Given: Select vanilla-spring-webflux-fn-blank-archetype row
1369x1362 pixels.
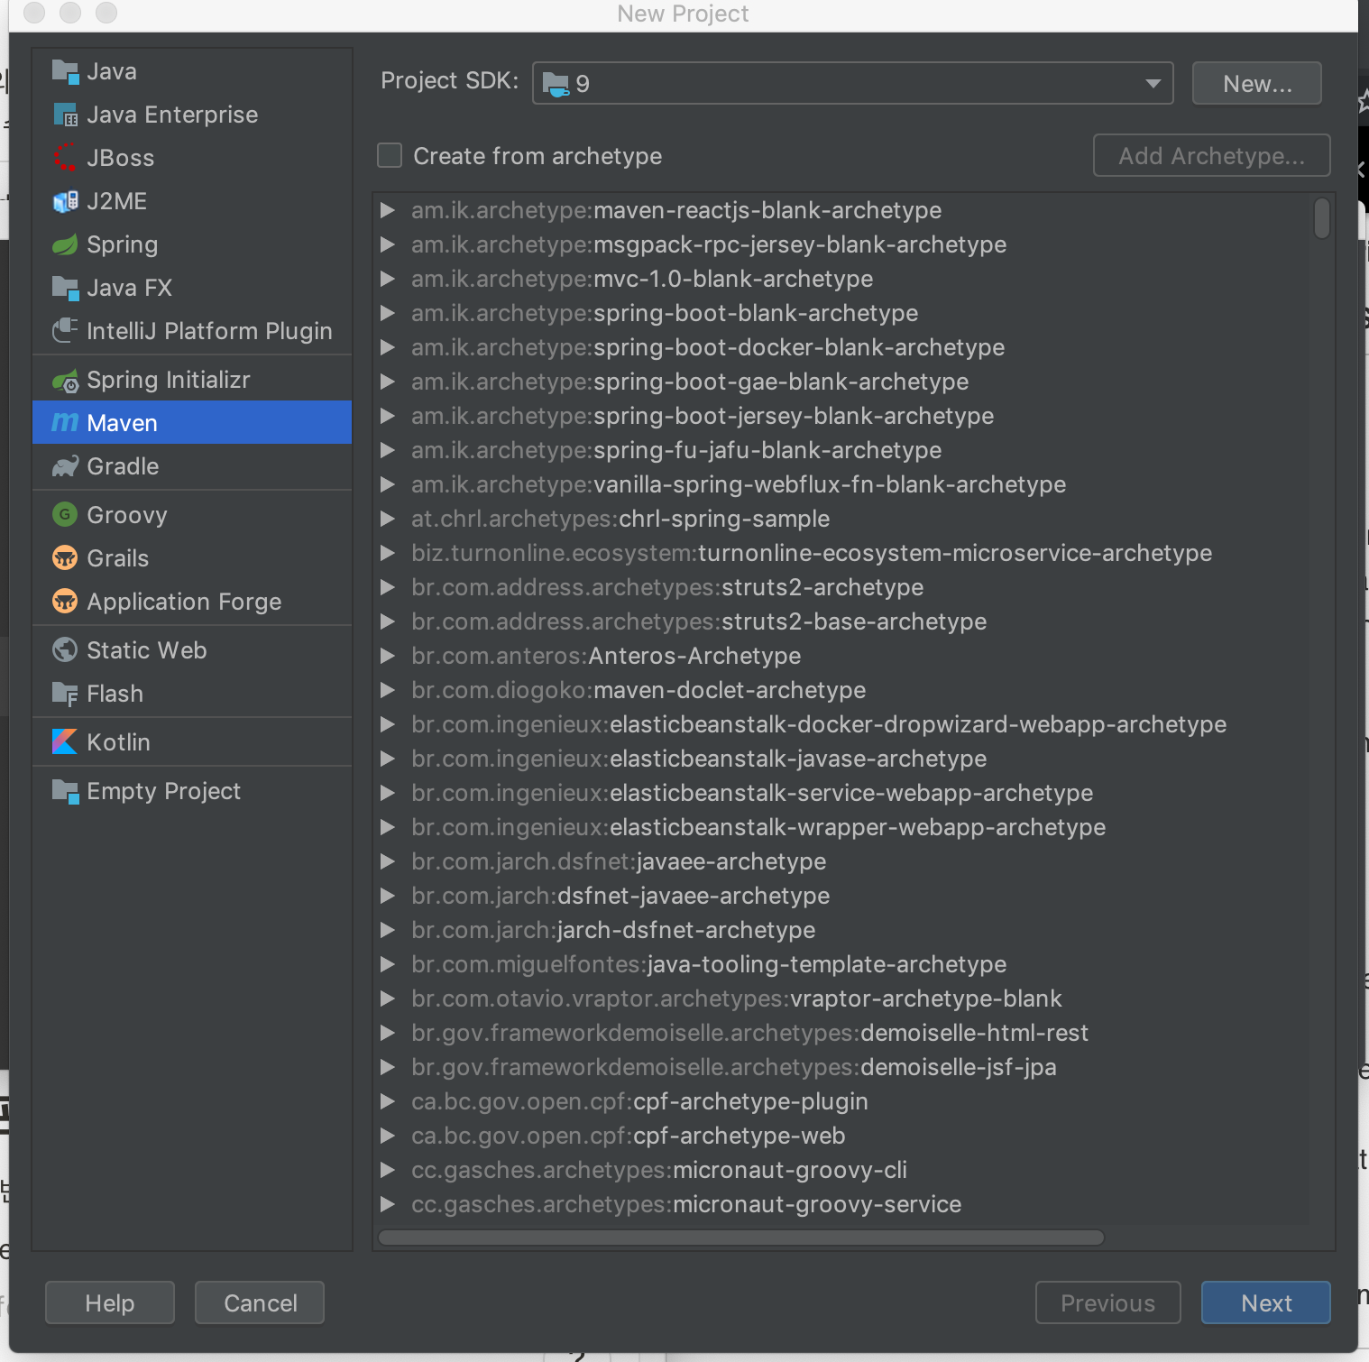Looking at the screenshot, I should (x=843, y=484).
